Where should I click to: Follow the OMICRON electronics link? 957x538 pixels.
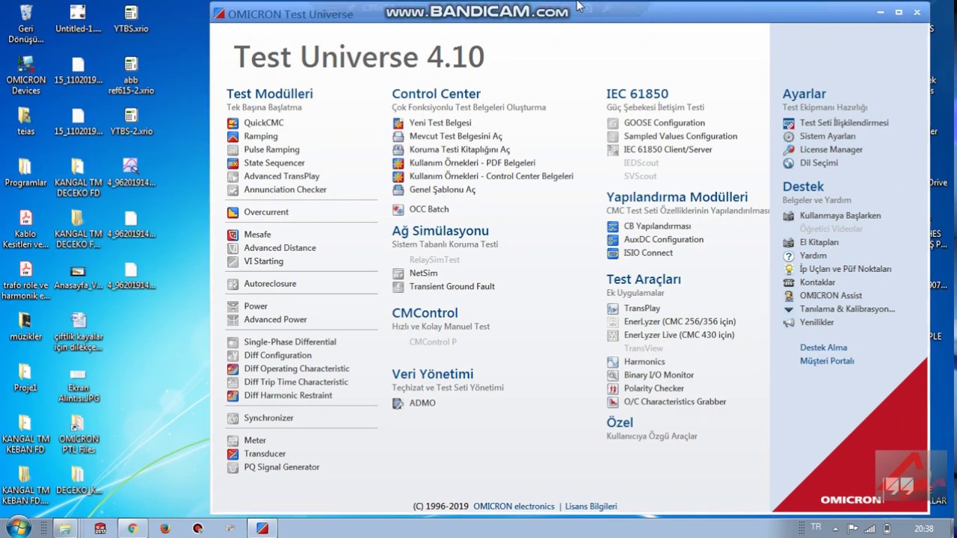click(x=514, y=506)
